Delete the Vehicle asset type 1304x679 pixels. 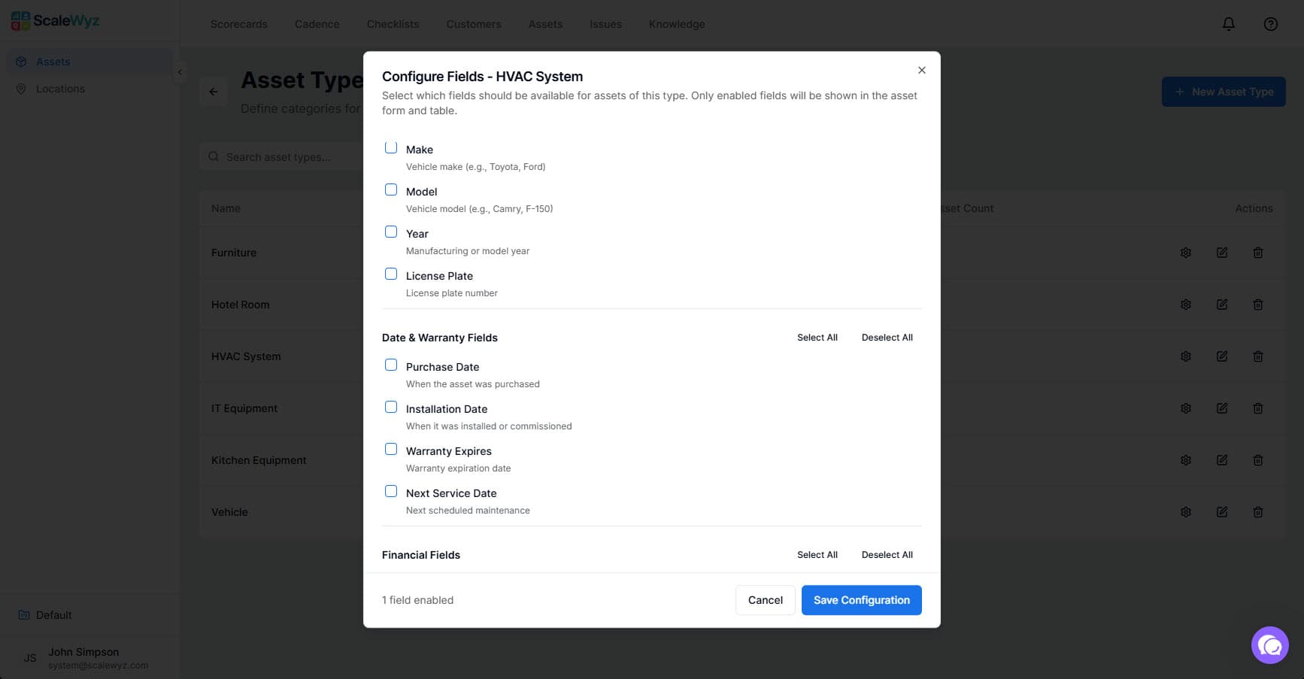(x=1258, y=512)
